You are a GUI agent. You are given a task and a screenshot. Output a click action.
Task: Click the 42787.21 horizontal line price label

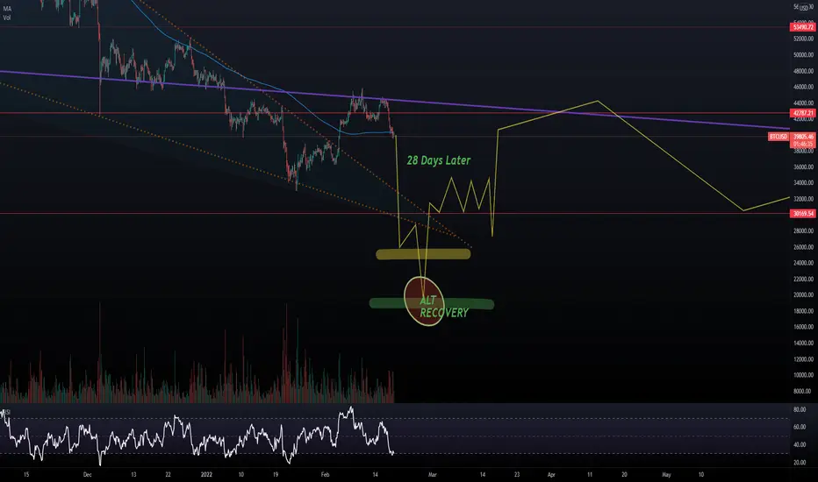[802, 113]
